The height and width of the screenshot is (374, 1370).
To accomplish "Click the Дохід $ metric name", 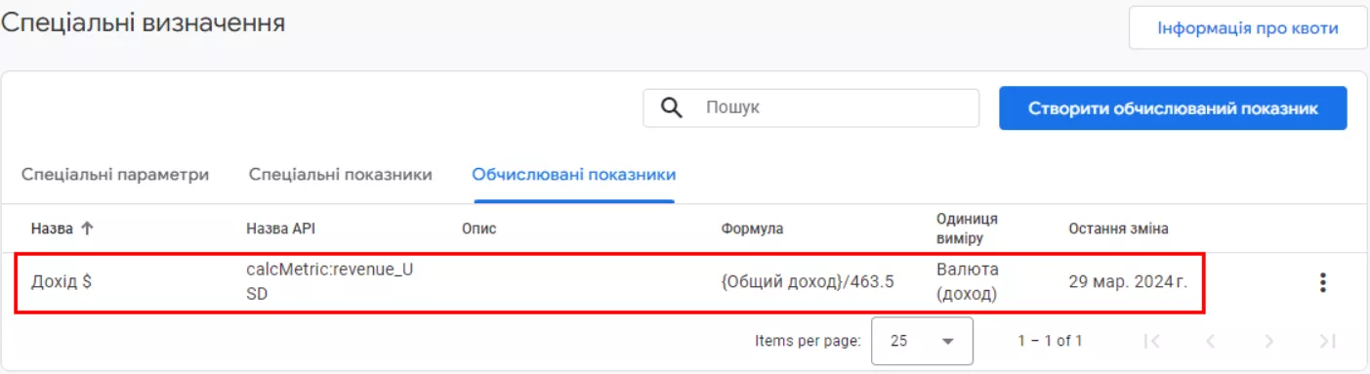I will tap(62, 282).
